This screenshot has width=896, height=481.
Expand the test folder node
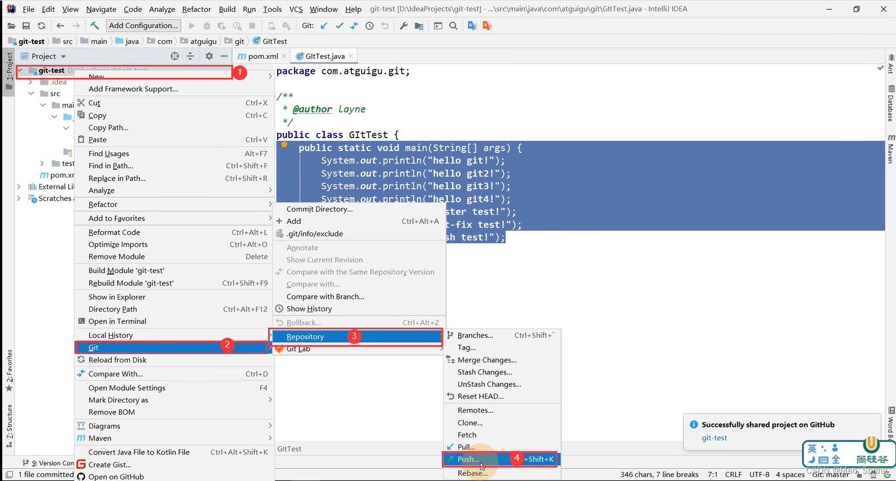(x=42, y=164)
